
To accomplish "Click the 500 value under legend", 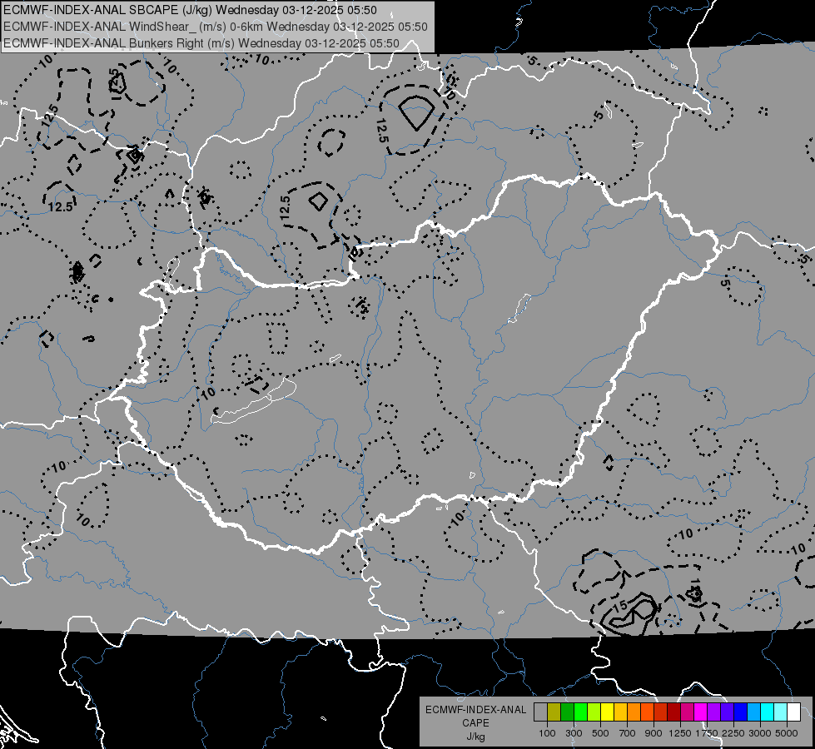I will tap(600, 733).
